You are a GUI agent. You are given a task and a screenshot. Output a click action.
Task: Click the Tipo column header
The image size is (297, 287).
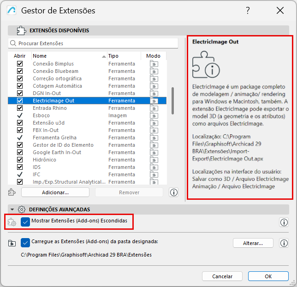[x=124, y=56]
